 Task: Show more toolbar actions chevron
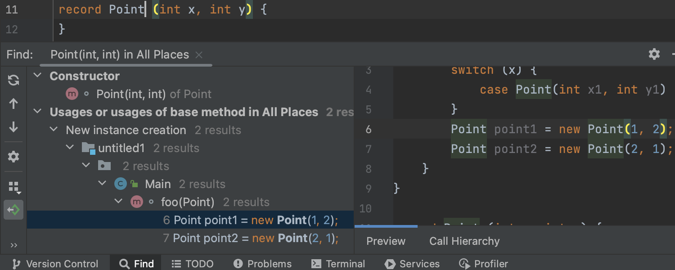(13, 245)
